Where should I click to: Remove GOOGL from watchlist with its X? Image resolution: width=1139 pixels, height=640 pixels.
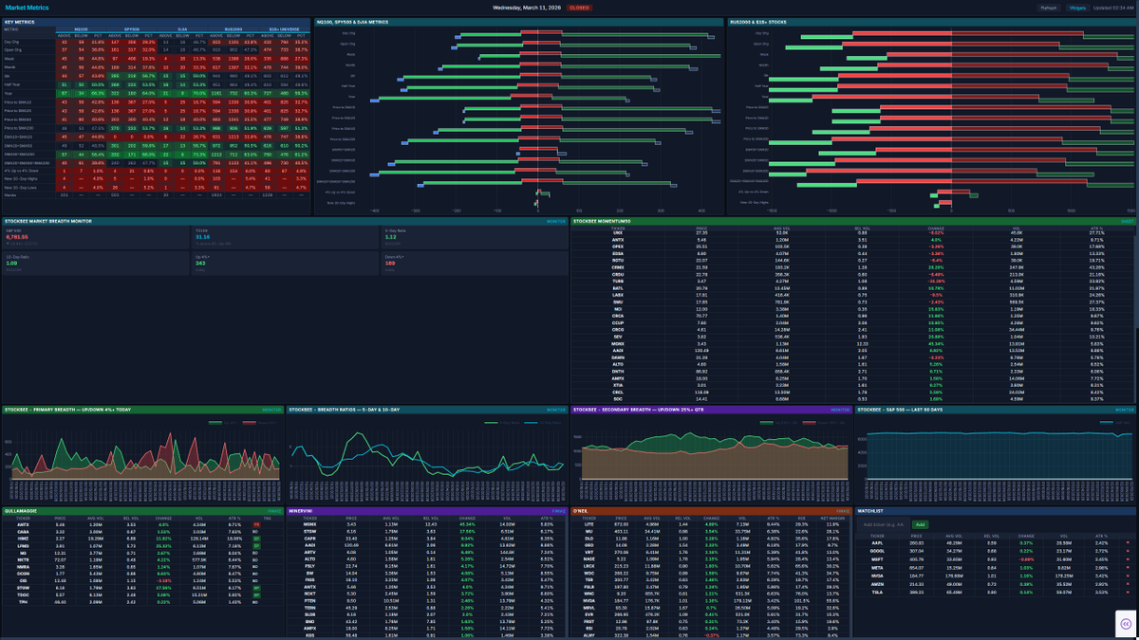point(1128,551)
